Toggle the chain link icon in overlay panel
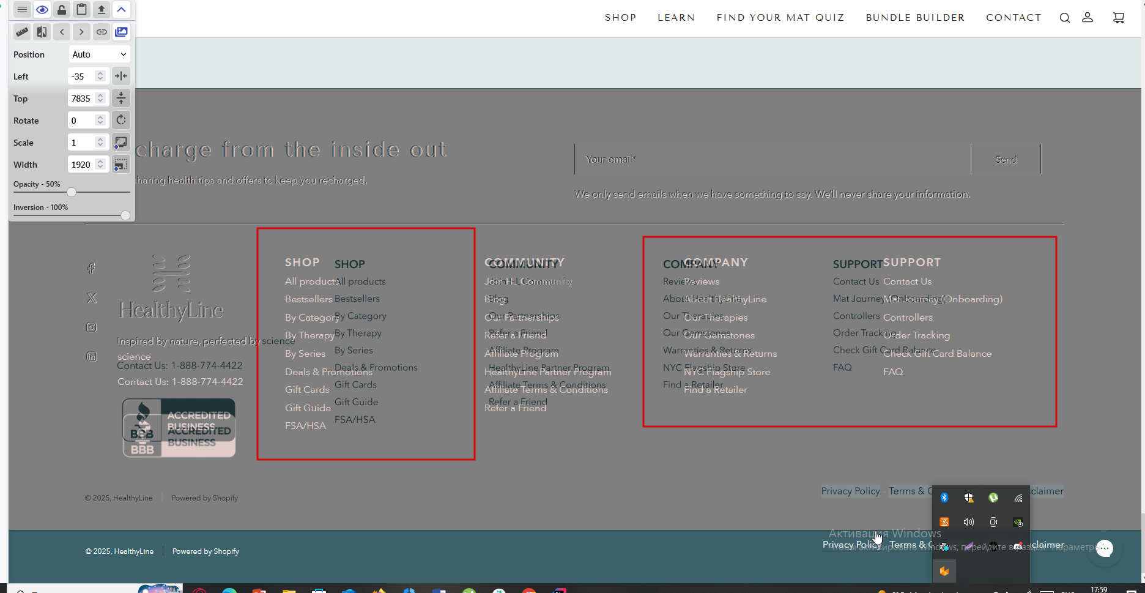Image resolution: width=1145 pixels, height=593 pixels. point(102,32)
